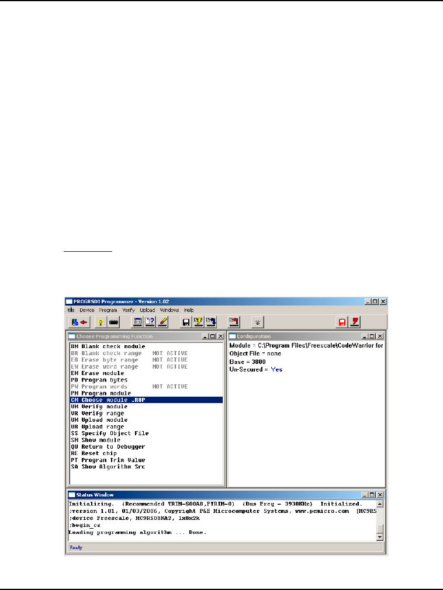
Task: Select 'UR Upload range' function
Action: (x=147, y=426)
